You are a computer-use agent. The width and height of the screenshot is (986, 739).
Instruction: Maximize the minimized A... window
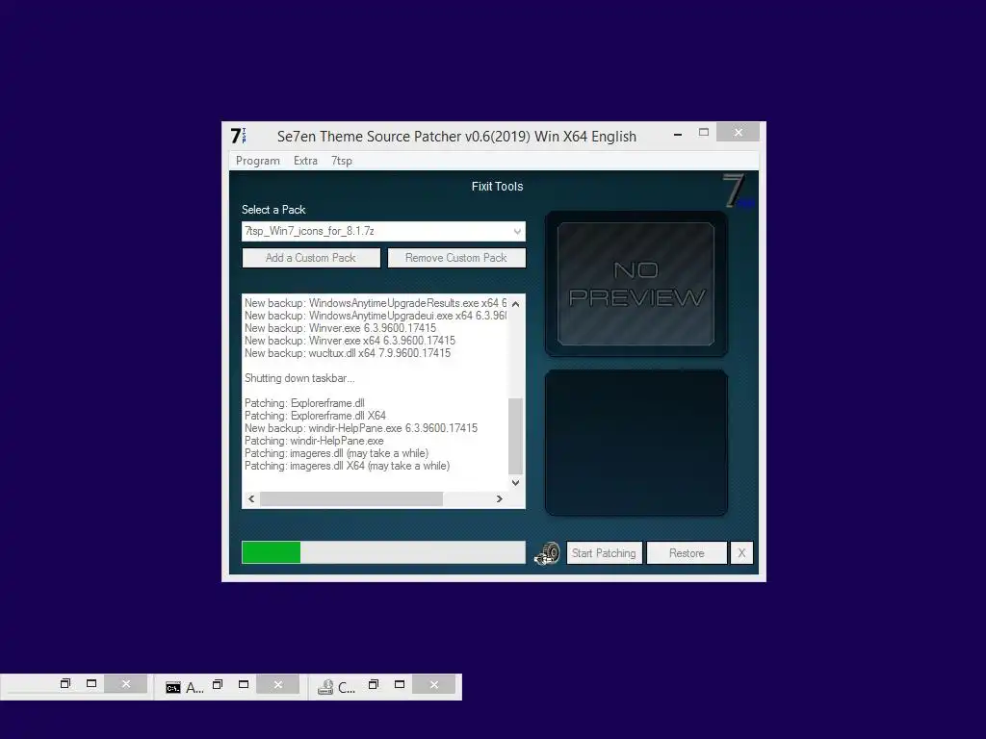point(244,684)
